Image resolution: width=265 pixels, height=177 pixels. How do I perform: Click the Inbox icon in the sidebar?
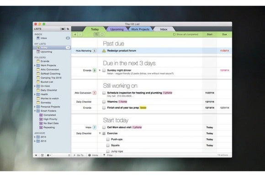pos(38,38)
